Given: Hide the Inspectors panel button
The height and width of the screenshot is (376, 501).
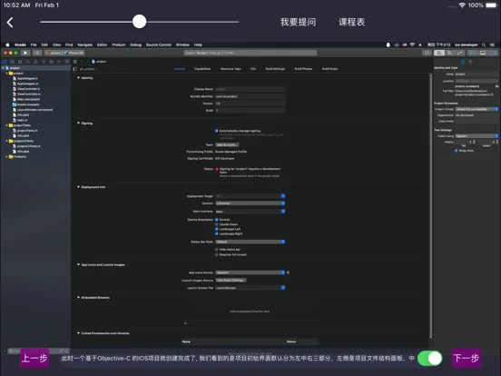Looking at the screenshot, I should (494, 53).
